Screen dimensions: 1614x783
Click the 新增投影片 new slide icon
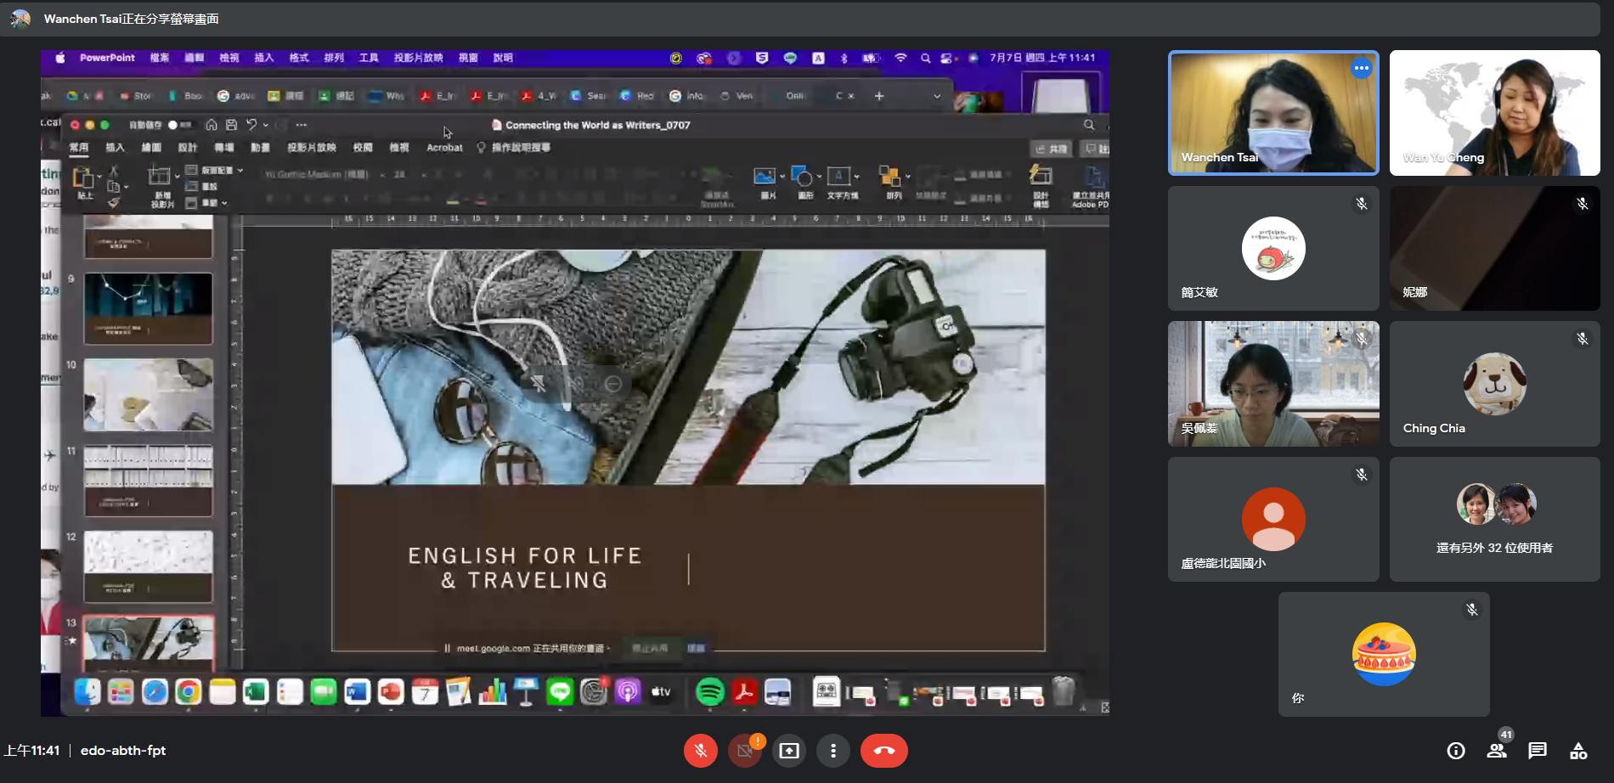click(x=159, y=177)
